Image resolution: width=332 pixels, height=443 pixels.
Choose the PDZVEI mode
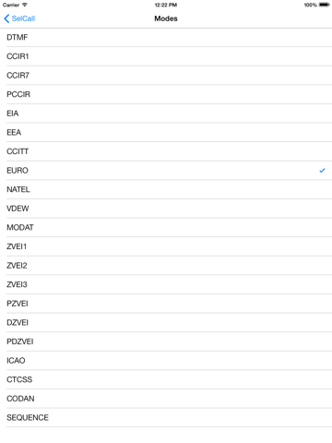click(166, 341)
